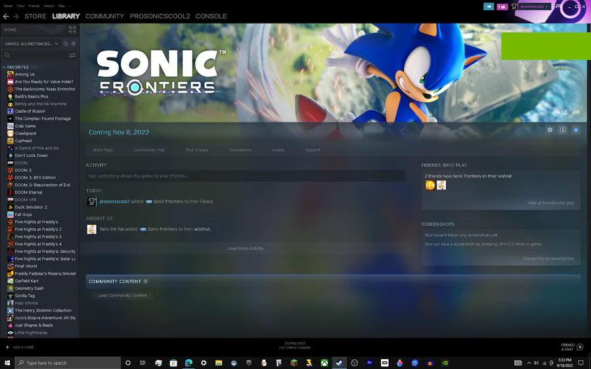Open the PROSONICSCOOL2 profile tab
Screen dimensions: 591x369
(x=160, y=16)
